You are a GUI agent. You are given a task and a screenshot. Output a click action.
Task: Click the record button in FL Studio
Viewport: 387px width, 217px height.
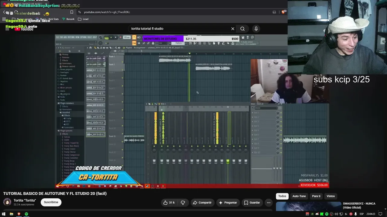[x=120, y=37]
